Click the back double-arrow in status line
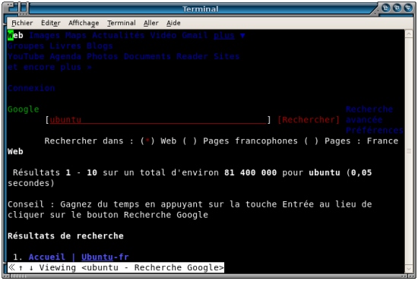418x281 pixels. coord(11,267)
